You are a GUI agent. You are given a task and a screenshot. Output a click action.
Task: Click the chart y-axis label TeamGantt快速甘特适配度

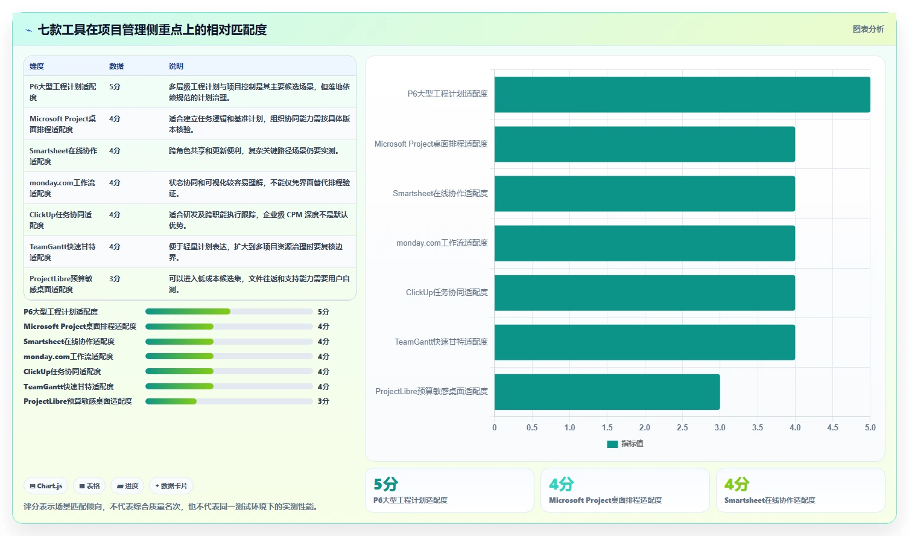tap(441, 342)
